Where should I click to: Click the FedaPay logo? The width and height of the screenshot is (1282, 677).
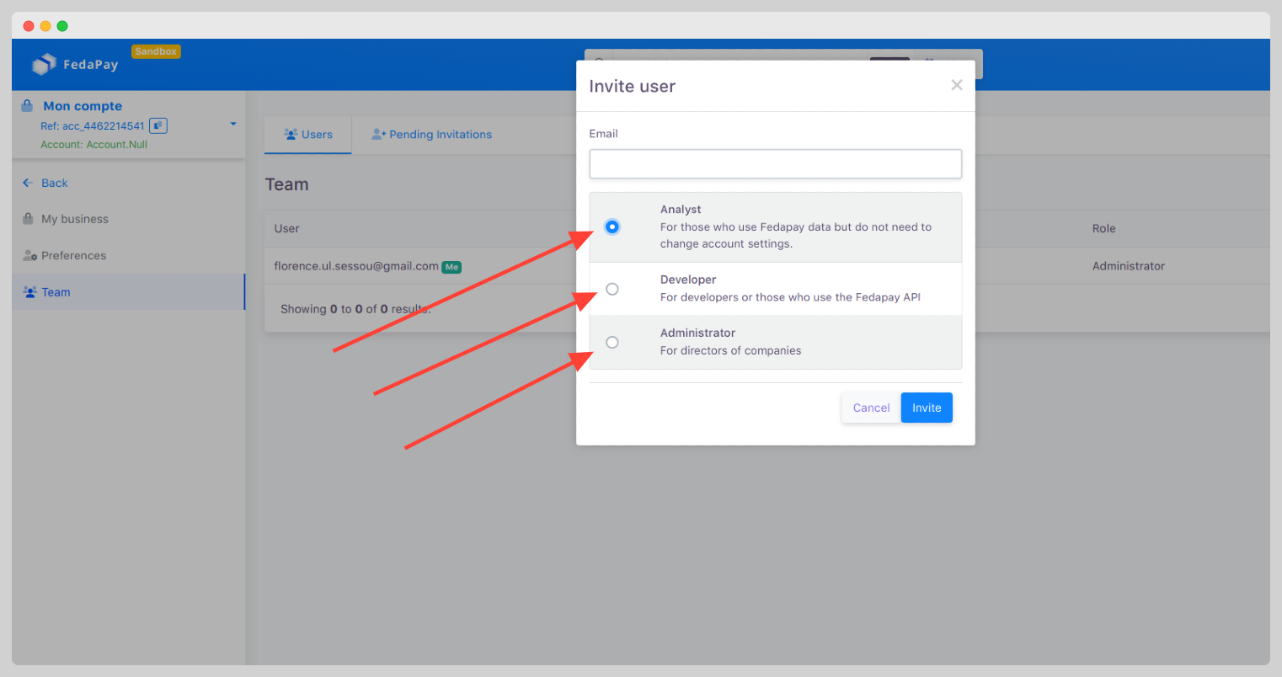pos(75,64)
